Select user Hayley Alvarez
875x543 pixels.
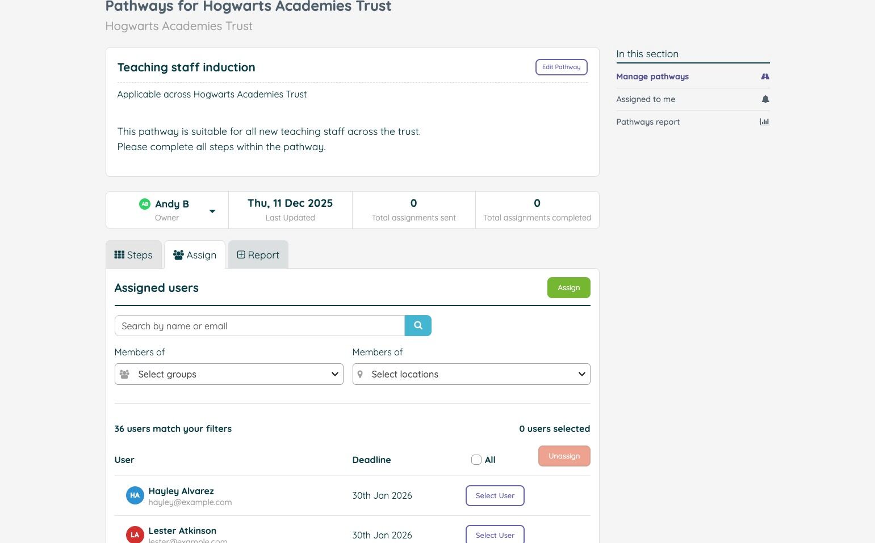pyautogui.click(x=495, y=495)
